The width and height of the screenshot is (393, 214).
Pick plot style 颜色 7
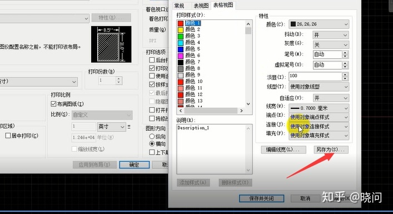(192, 62)
